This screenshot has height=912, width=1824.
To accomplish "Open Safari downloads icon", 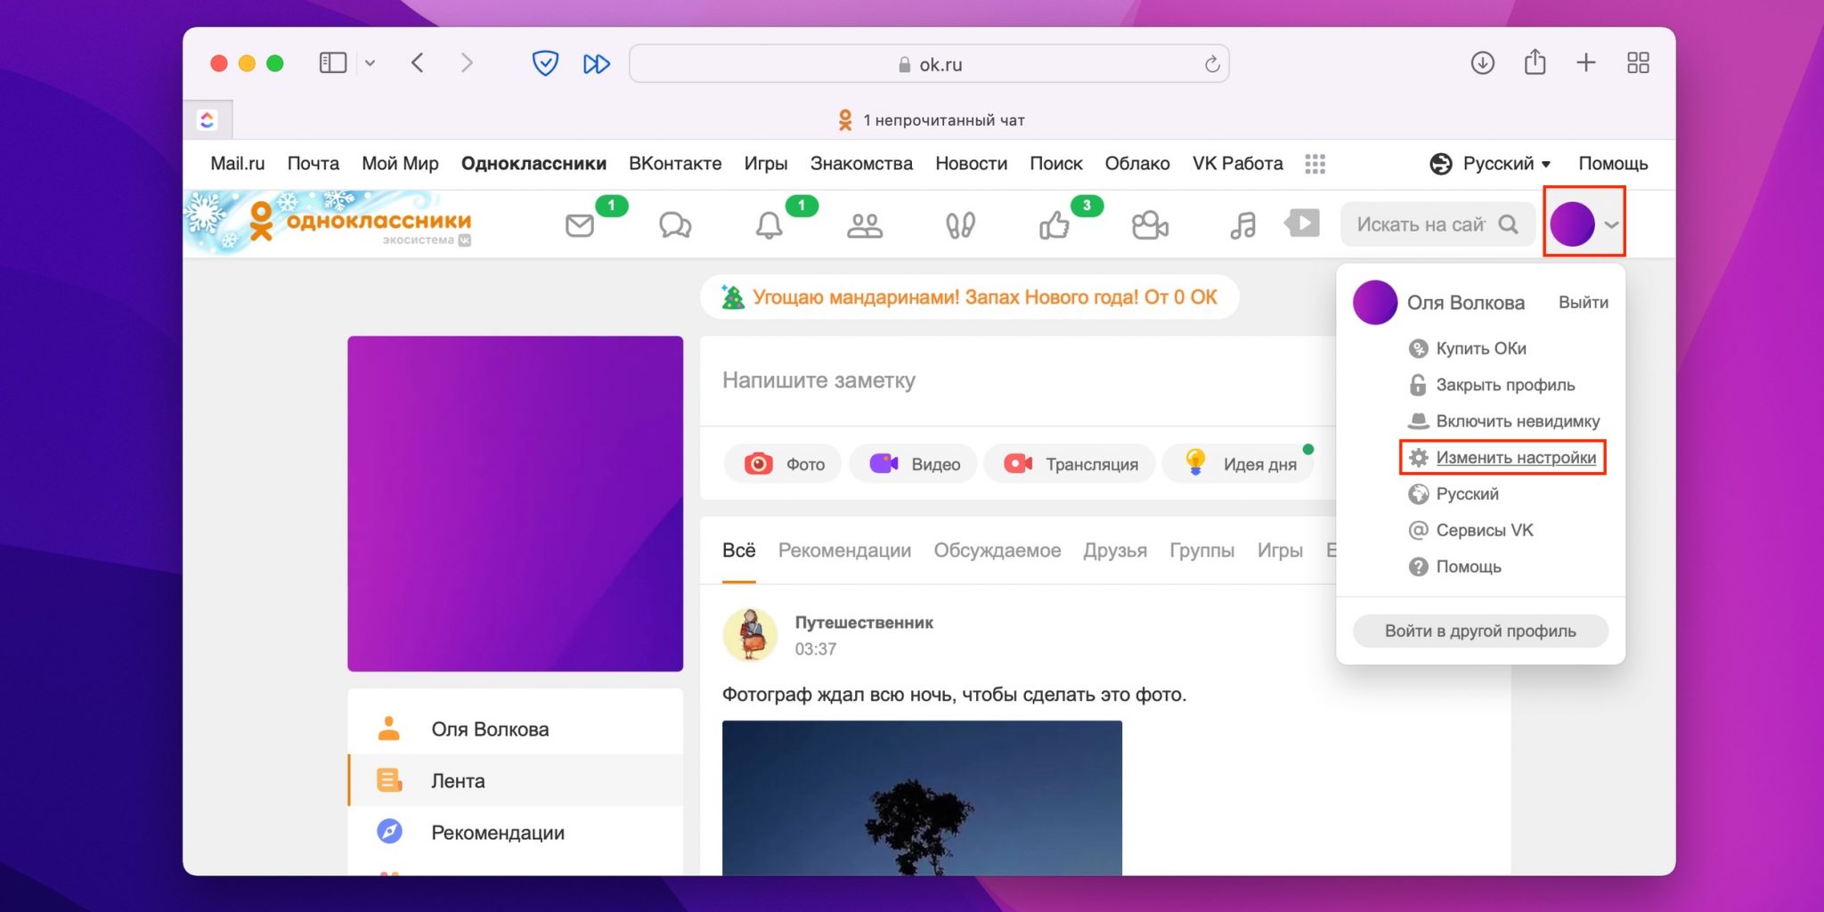I will pyautogui.click(x=1483, y=63).
